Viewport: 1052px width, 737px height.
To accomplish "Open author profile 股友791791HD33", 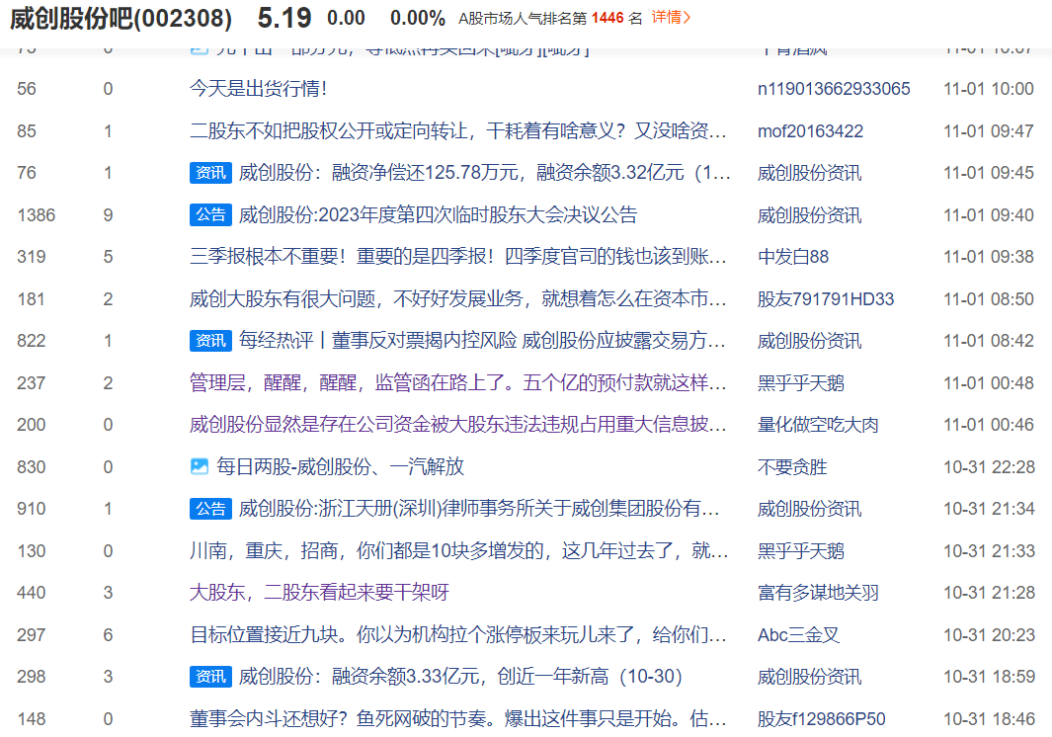I will pos(826,298).
